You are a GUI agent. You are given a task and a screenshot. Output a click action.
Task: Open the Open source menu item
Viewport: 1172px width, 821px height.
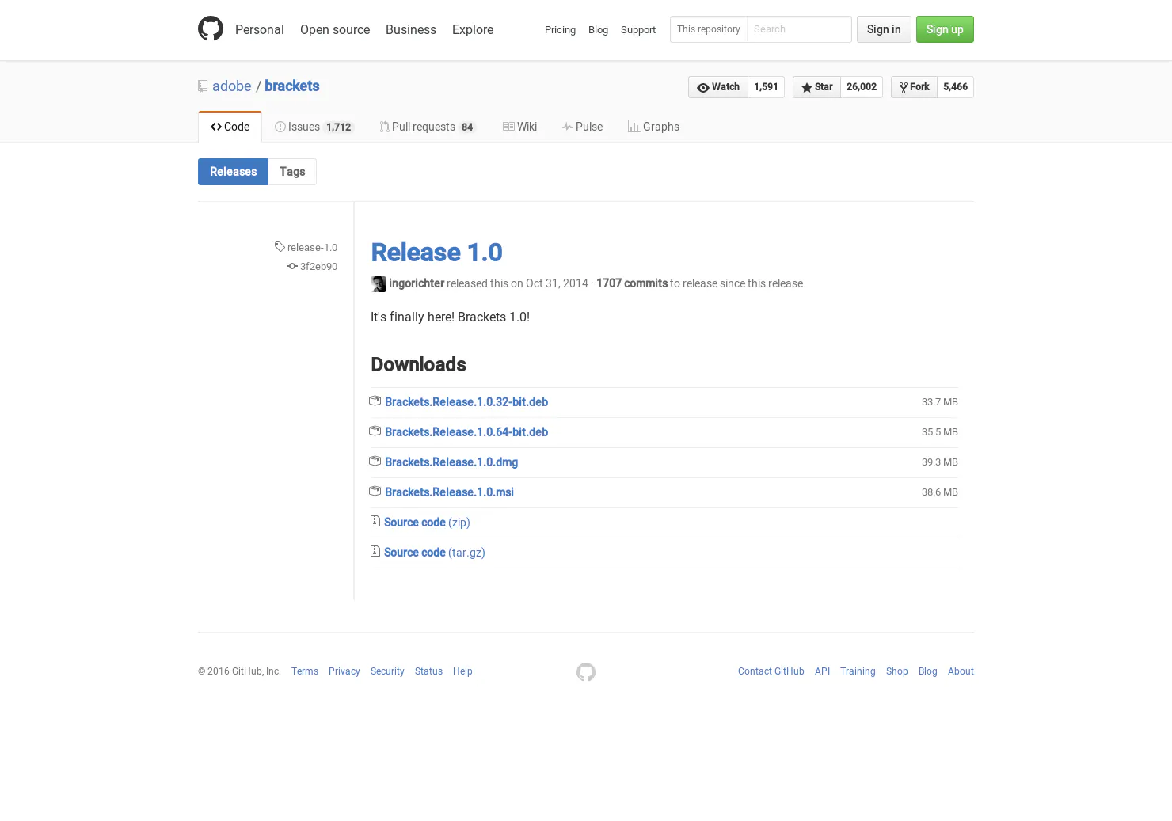click(335, 29)
